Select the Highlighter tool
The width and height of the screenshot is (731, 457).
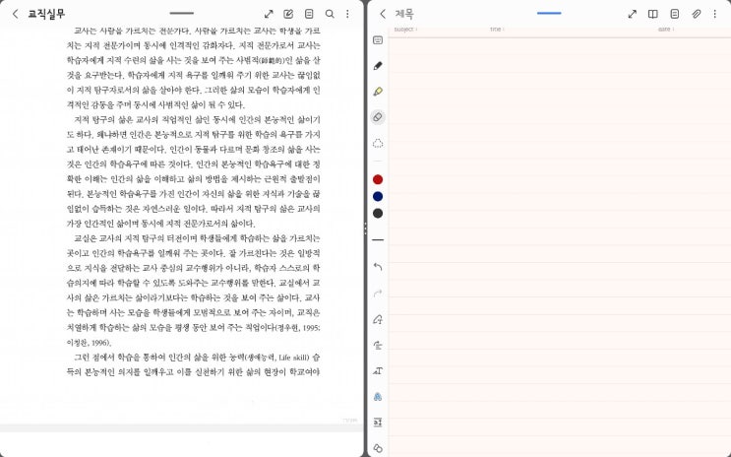(x=378, y=92)
